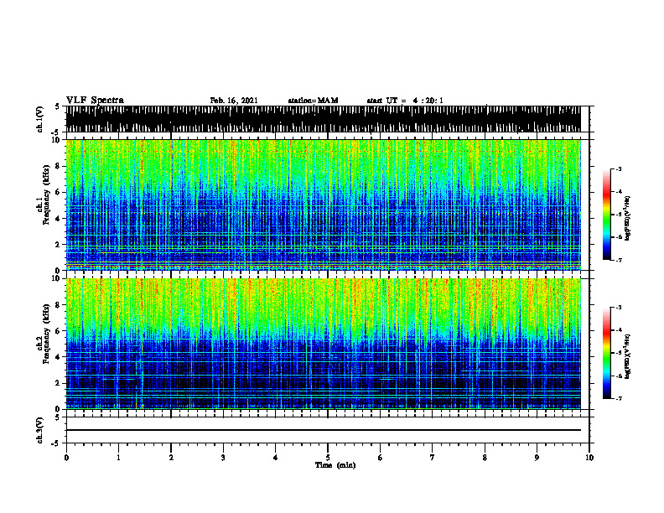Click time axis tick label 3
Screen dimensions: 664x513
pyautogui.click(x=223, y=458)
